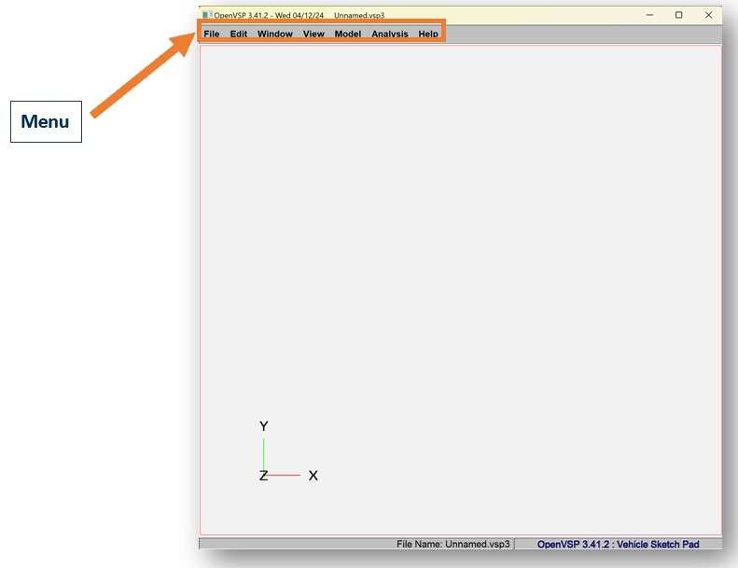This screenshot has height=568, width=738.
Task: Open the Help menu
Action: click(x=428, y=34)
